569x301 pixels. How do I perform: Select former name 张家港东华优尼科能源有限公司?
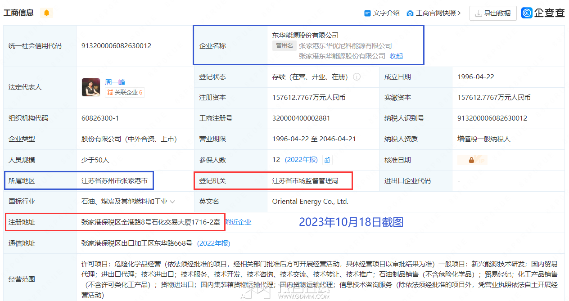tap(345, 46)
